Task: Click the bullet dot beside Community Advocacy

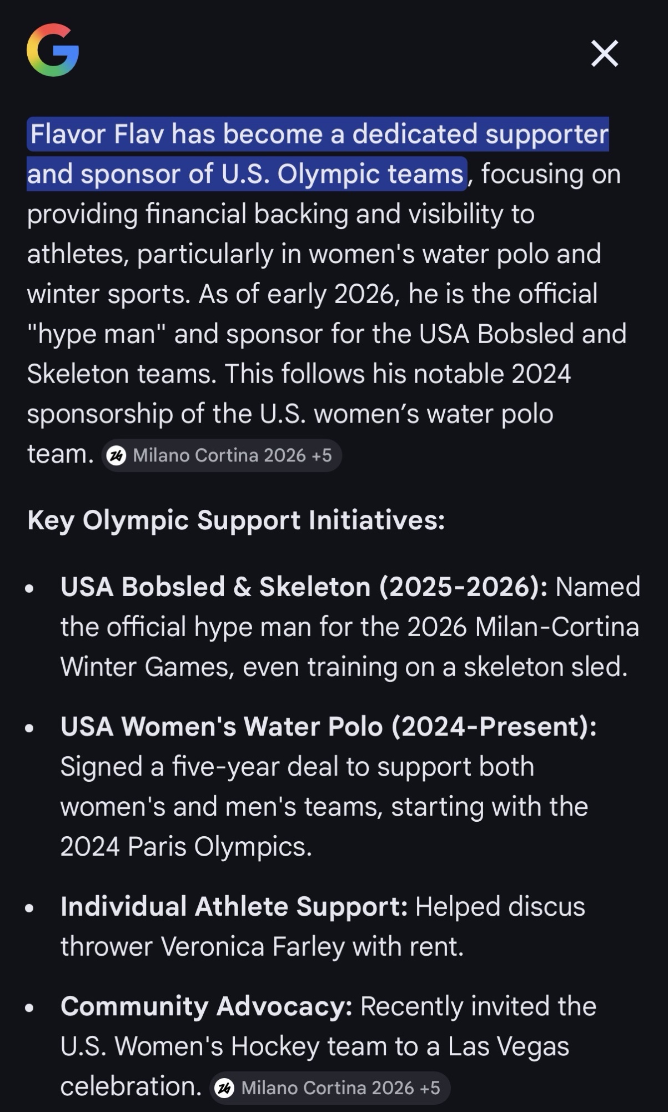Action: click(30, 1007)
